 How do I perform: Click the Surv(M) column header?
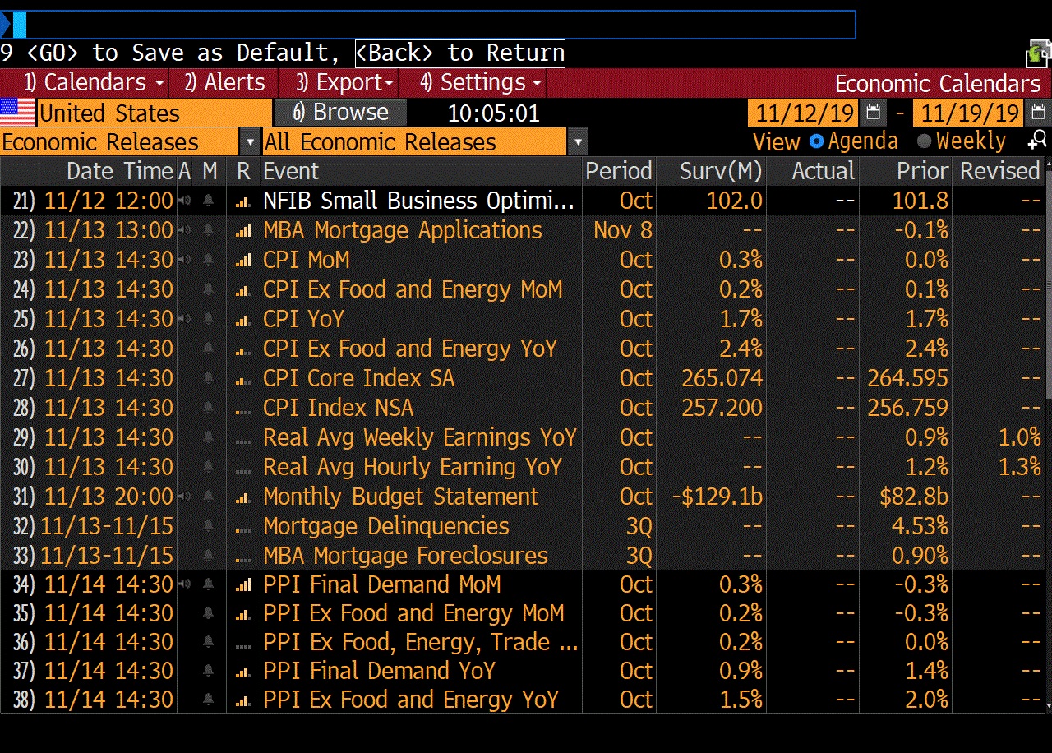tap(722, 171)
